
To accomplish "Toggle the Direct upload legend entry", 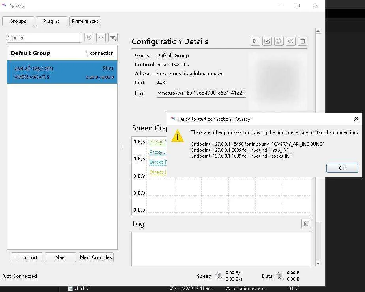I will click(158, 162).
